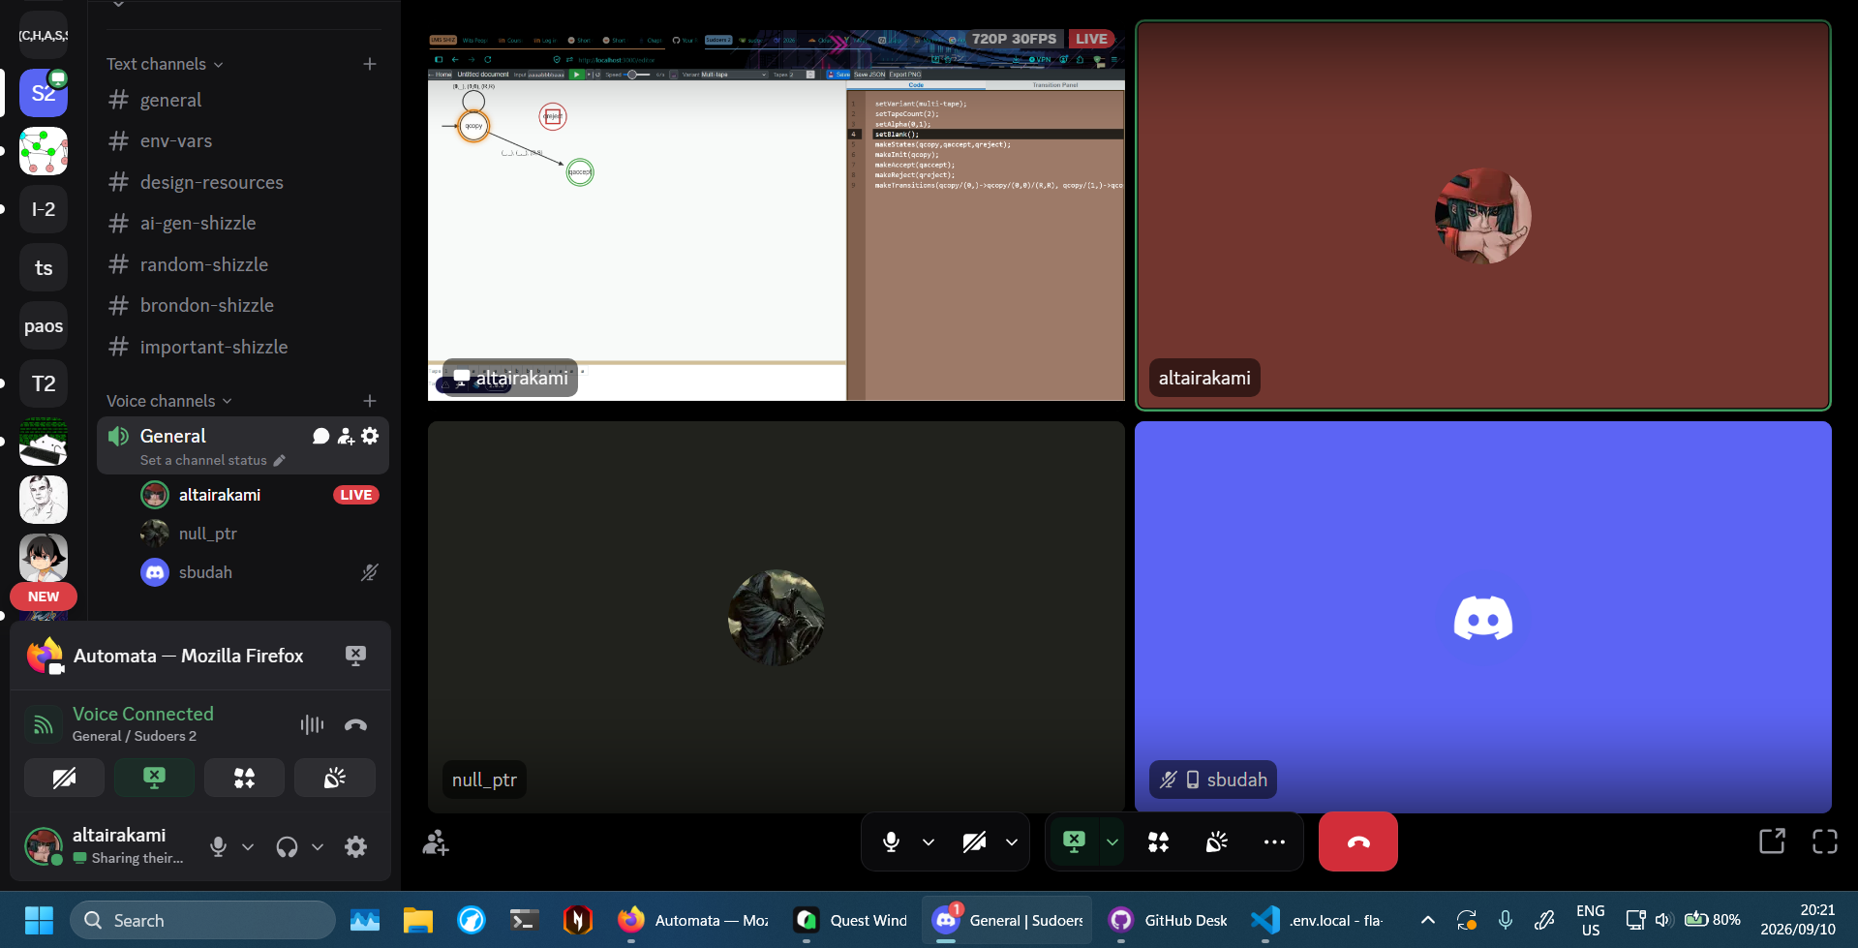1858x948 pixels.
Task: Collapse the Text channels category
Action: (x=165, y=64)
